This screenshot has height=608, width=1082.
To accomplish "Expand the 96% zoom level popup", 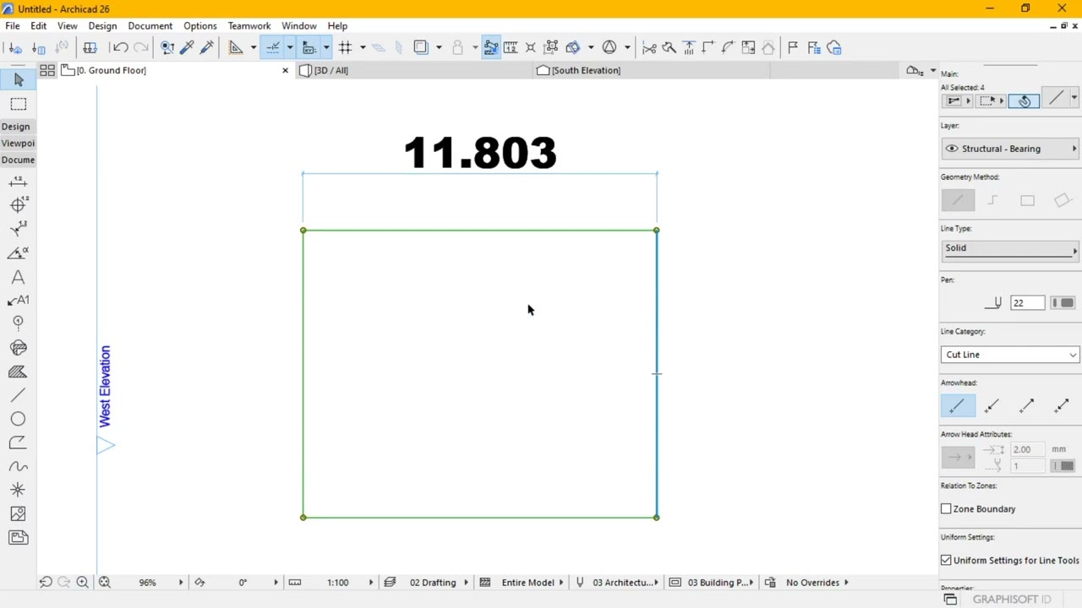I will tap(180, 582).
